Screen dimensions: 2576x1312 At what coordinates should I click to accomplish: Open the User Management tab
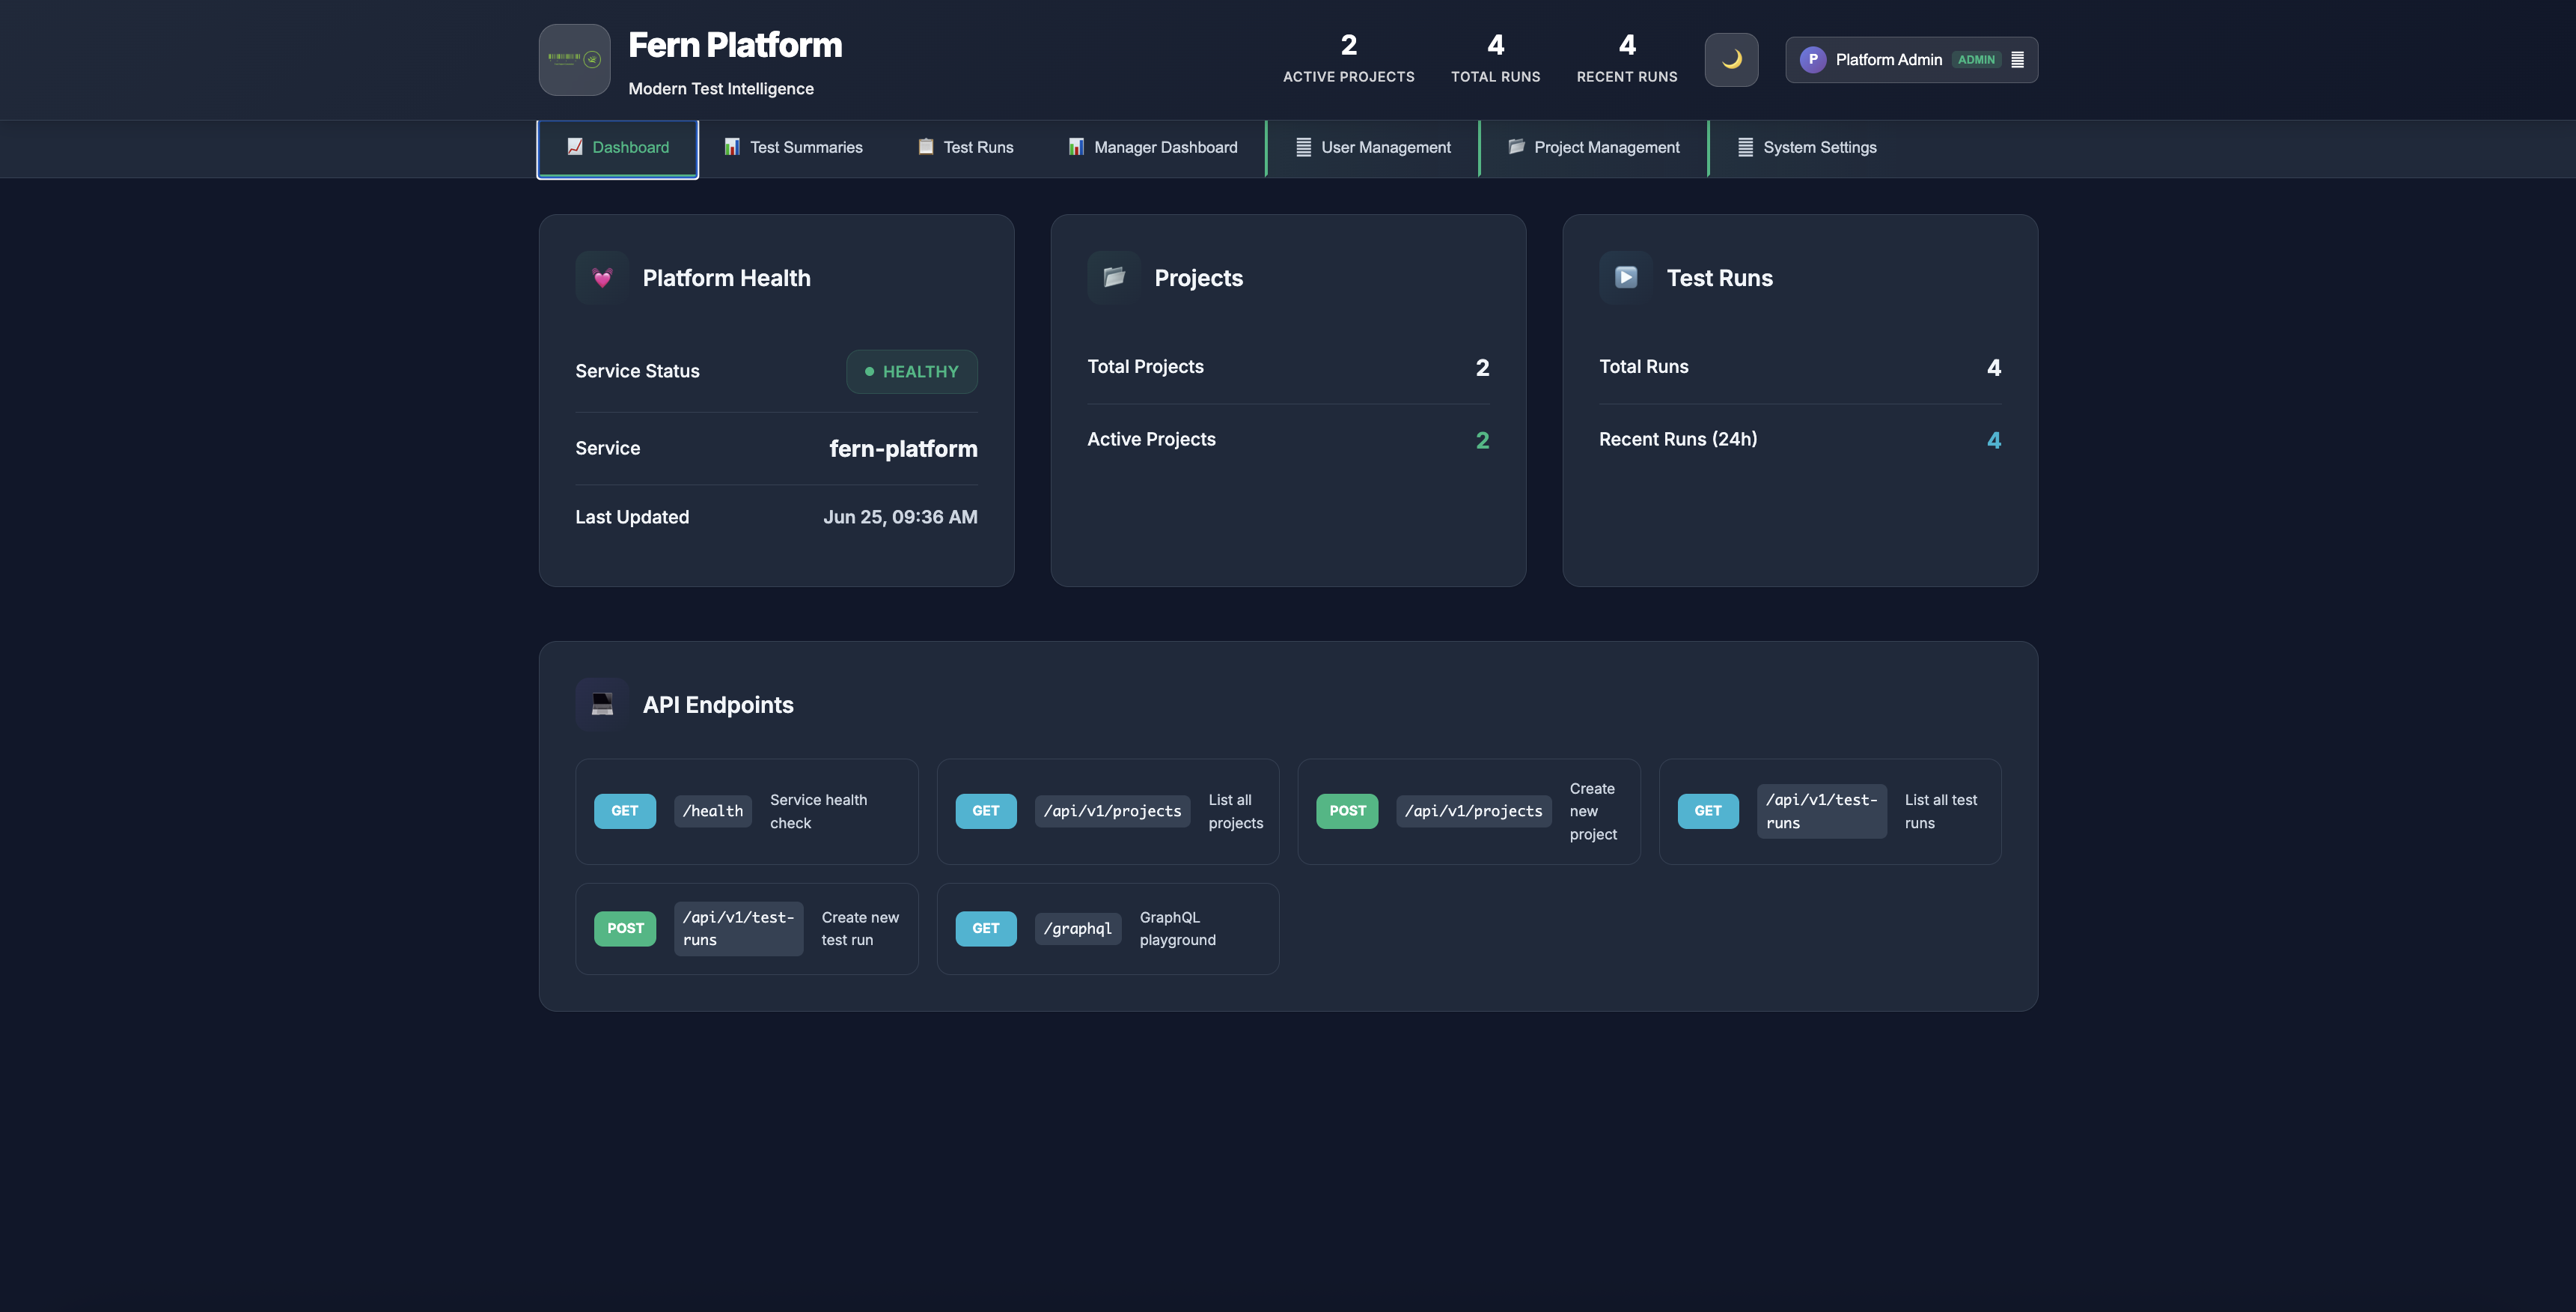[1372, 148]
